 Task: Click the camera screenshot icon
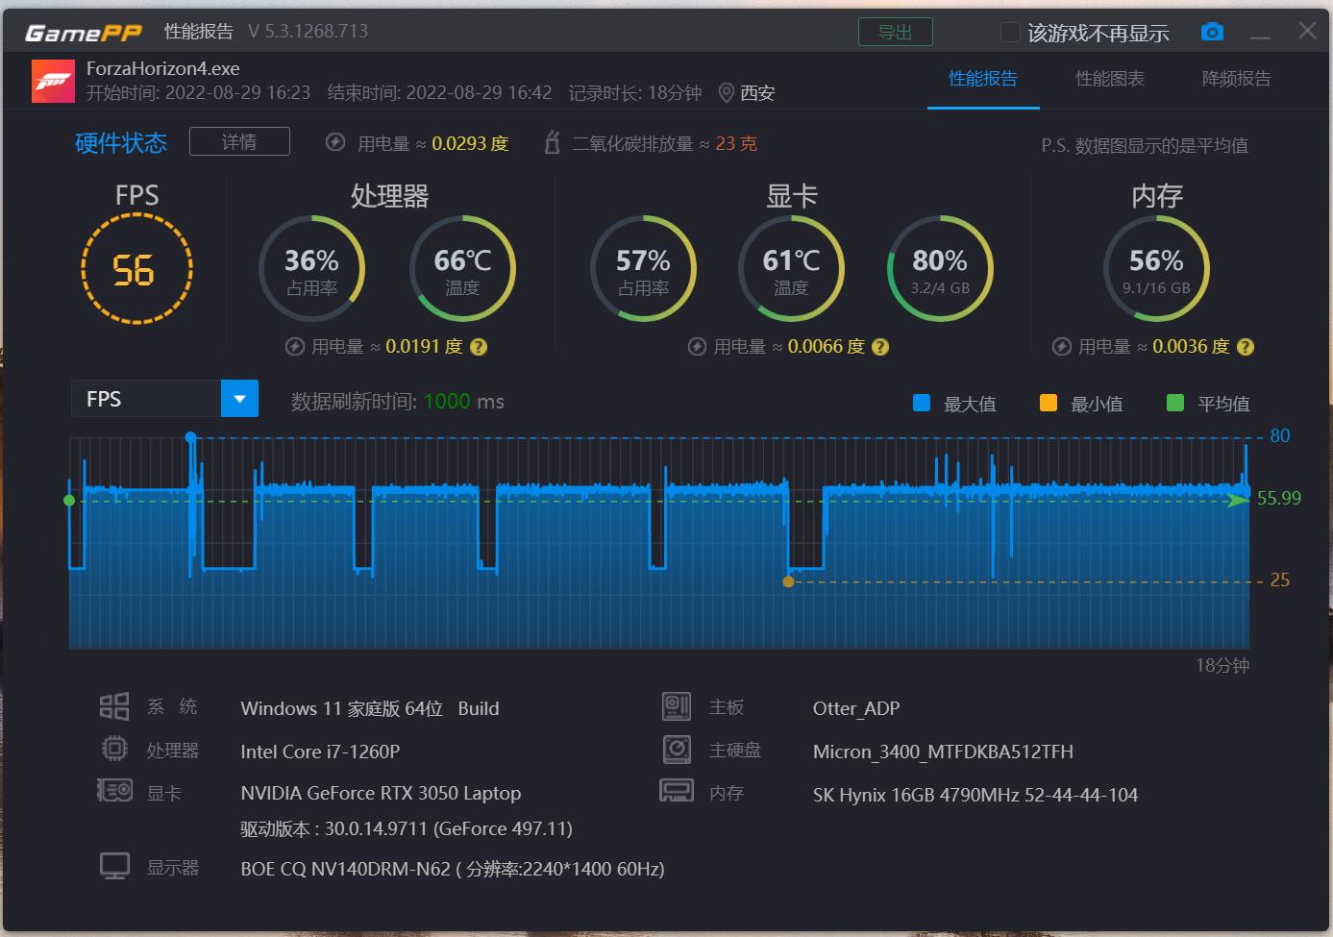click(x=1212, y=32)
